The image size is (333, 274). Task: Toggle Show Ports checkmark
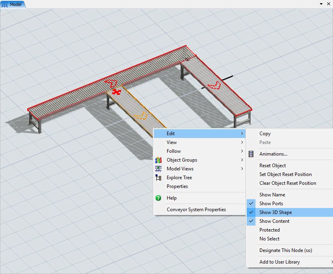click(251, 204)
